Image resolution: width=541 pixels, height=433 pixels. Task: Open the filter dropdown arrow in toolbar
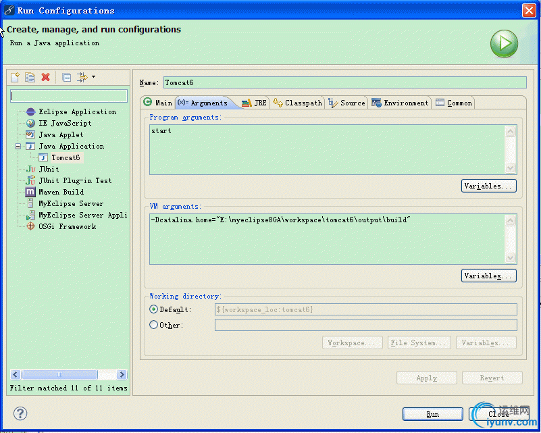point(93,77)
